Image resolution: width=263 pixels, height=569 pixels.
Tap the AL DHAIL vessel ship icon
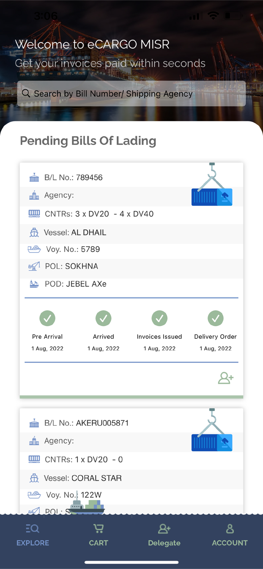pos(34,233)
